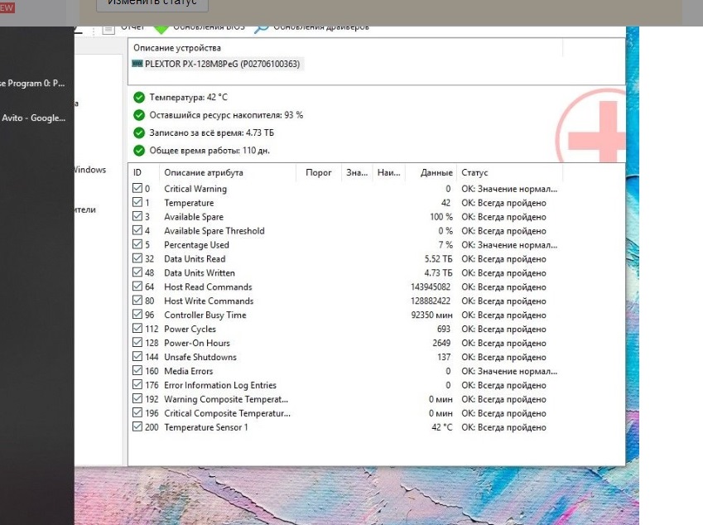Image resolution: width=703 pixels, height=525 pixels.
Task: Click the 7 % Percentage Used value
Action: [x=445, y=245]
